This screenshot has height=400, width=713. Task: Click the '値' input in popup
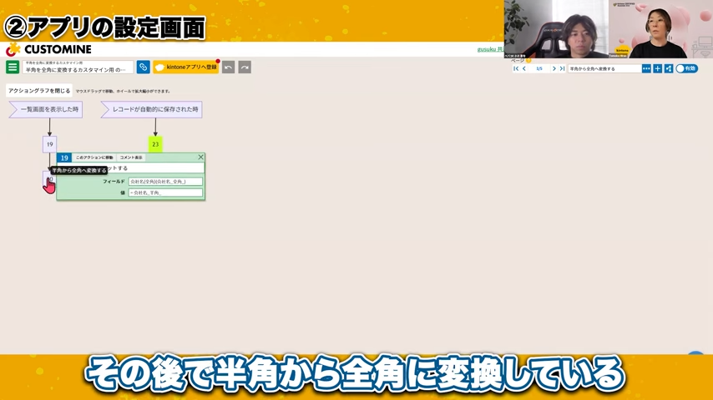tap(165, 193)
